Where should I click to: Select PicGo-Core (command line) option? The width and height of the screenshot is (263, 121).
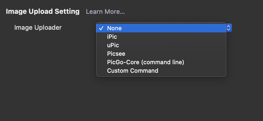pyautogui.click(x=145, y=62)
